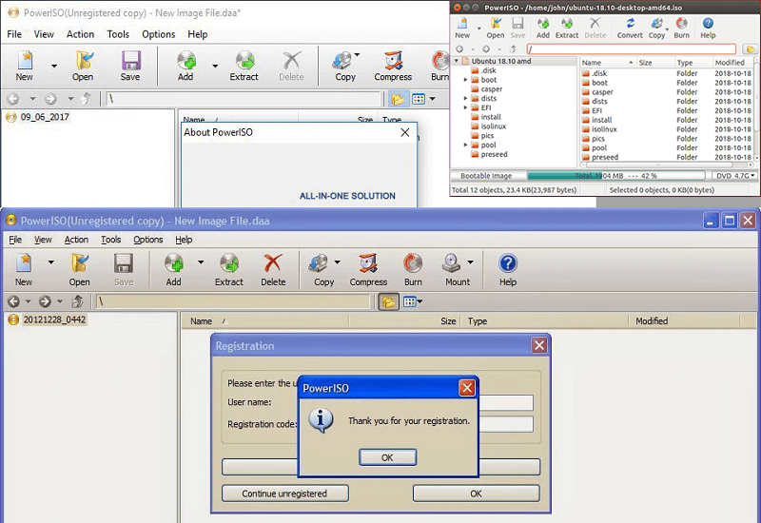This screenshot has width=761, height=523.
Task: Click Copy icon in Ubuntu PowerISO window
Action: pyautogui.click(x=656, y=23)
